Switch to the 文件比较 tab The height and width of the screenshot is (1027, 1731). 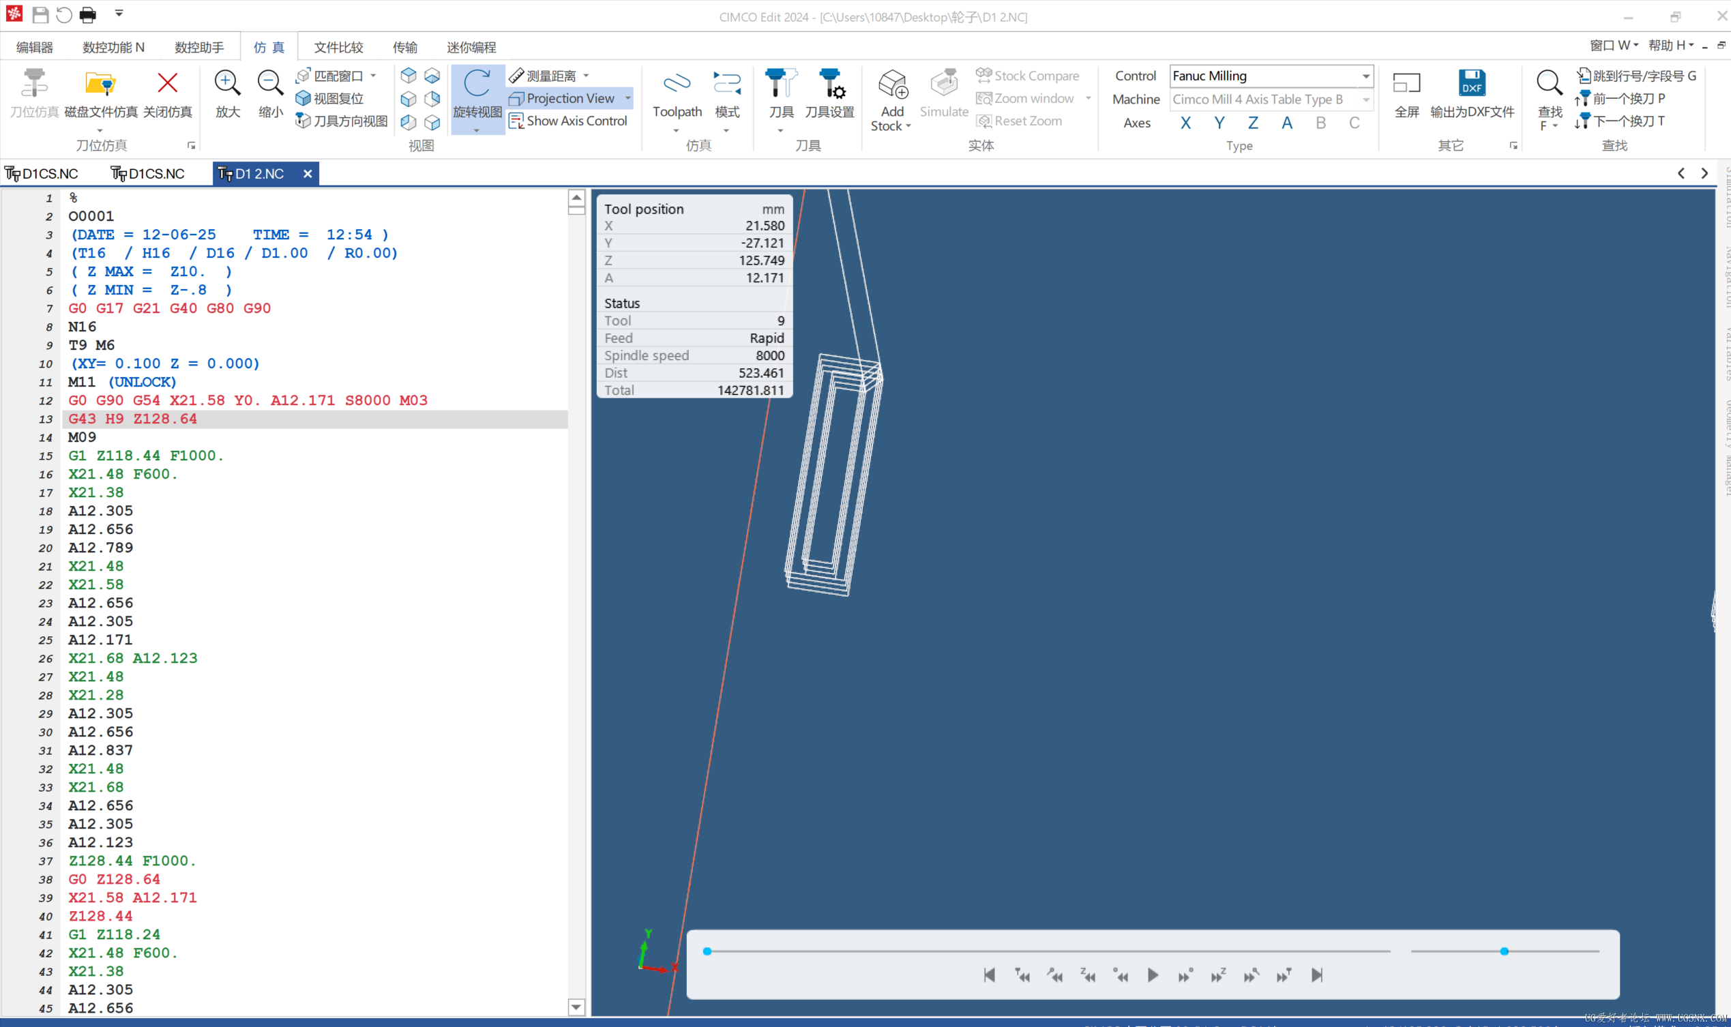(x=338, y=47)
